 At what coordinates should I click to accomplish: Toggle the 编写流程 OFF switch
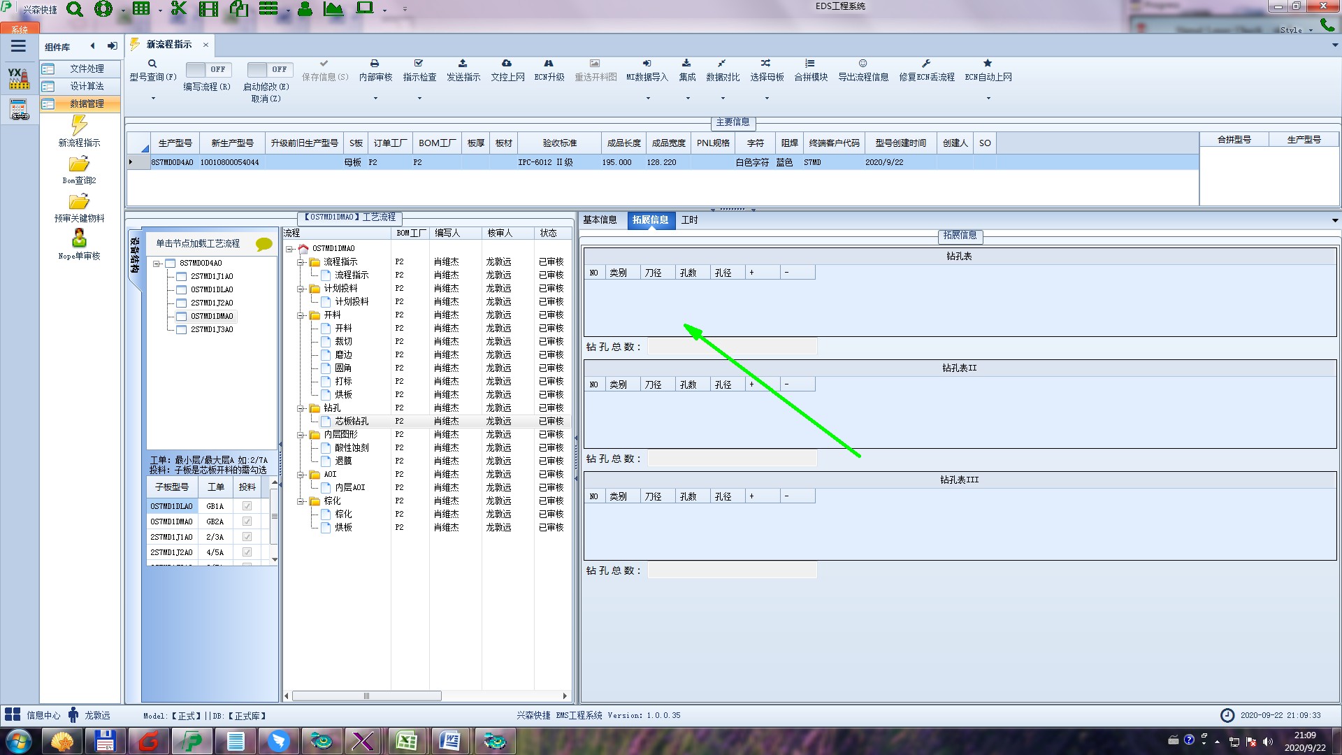(208, 69)
